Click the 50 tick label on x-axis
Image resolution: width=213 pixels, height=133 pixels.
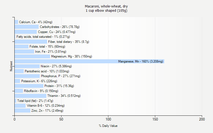pyautogui.click(x=61, y=119)
